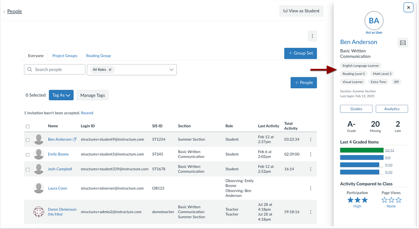Switch to the Project Groups tab
Image resolution: width=419 pixels, height=229 pixels.
pos(65,56)
